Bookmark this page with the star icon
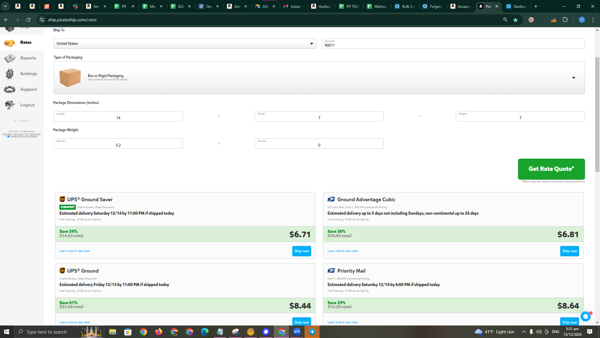 point(515,20)
